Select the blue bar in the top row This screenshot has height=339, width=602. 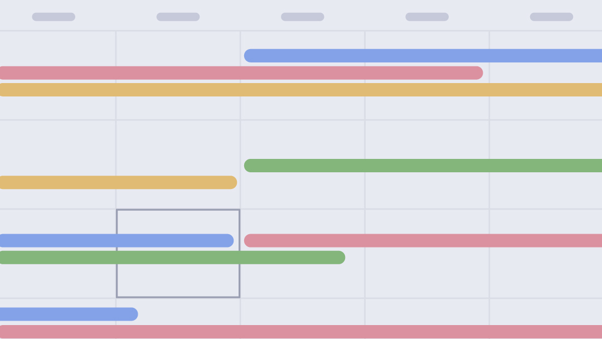424,56
